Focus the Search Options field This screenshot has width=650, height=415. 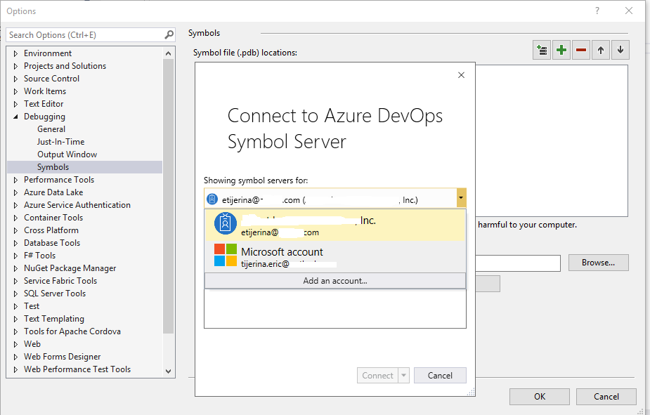coord(85,35)
